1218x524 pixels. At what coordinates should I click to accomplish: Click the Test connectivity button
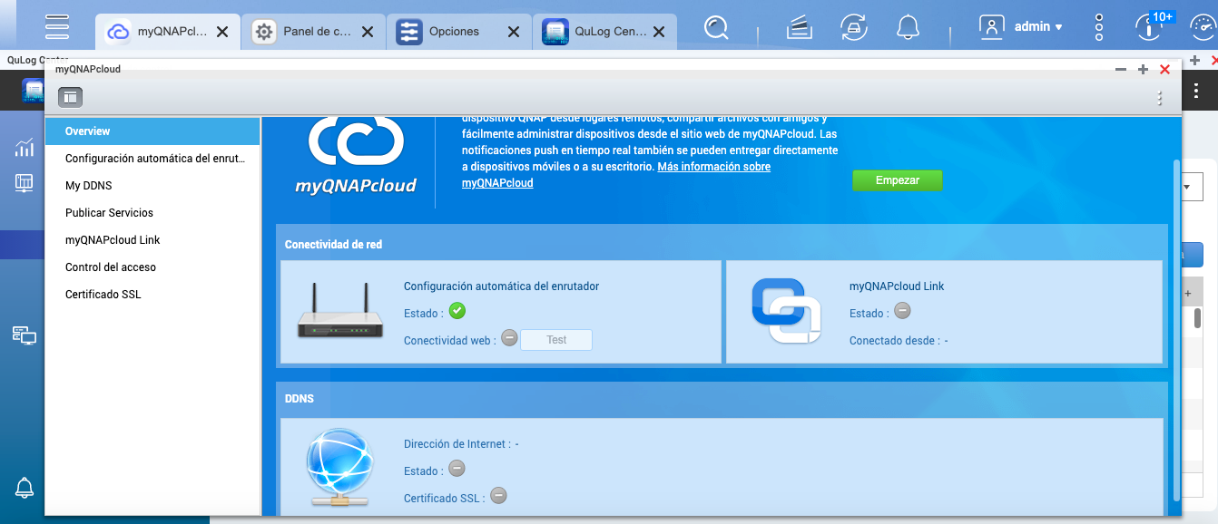tap(556, 340)
